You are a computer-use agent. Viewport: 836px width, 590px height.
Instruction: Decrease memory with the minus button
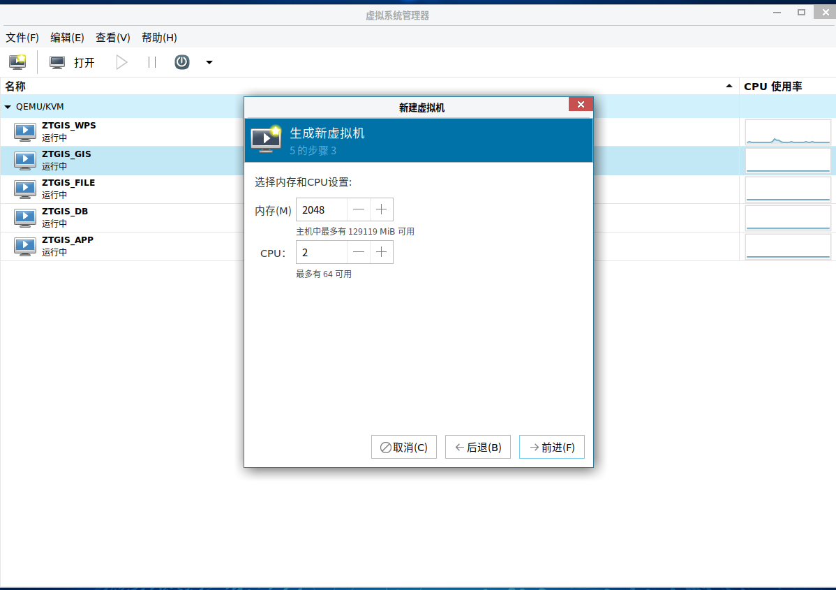359,209
